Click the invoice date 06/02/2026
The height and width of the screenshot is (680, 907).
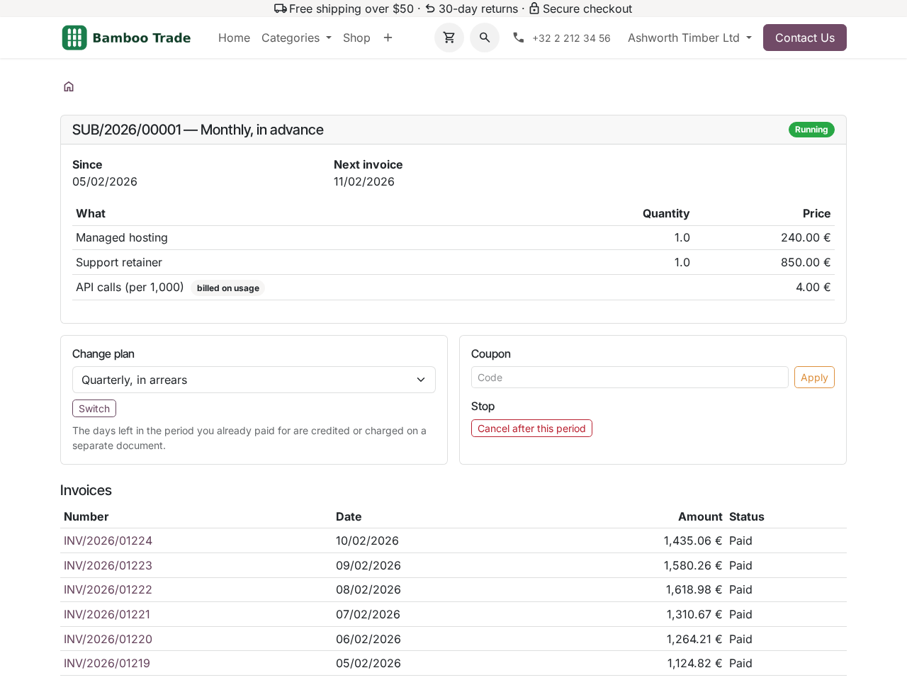click(x=368, y=639)
